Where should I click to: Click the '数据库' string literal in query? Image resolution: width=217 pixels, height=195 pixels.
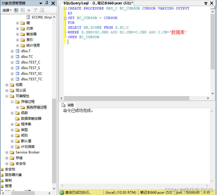[178, 32]
